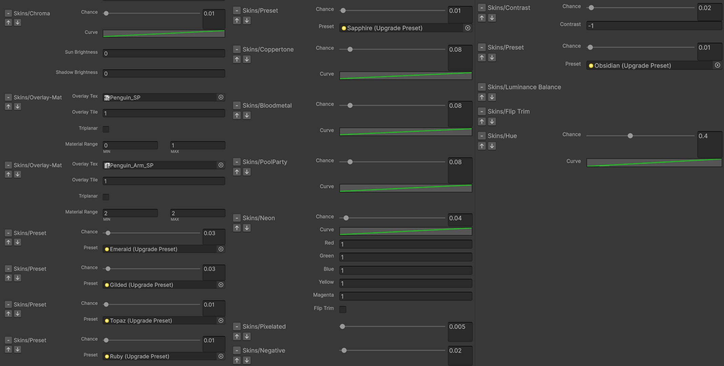Image resolution: width=724 pixels, height=366 pixels.
Task: Move Skins/Chroma entry down with arrow
Action: click(17, 22)
